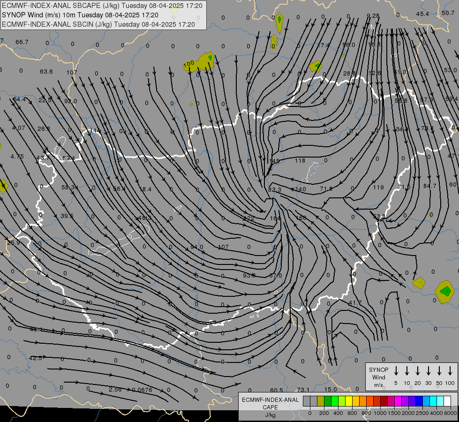The image size is (459, 422).
Task: Pick the dark red CAPE legend swatch
Action: click(x=384, y=401)
